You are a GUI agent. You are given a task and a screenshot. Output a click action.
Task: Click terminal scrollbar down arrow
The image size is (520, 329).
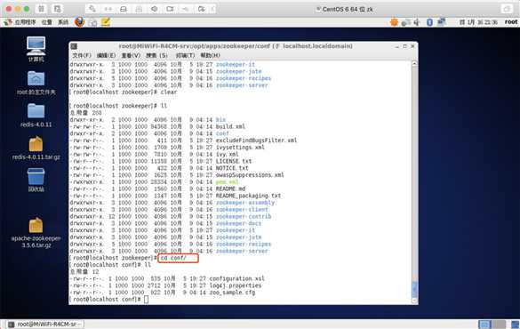click(414, 301)
